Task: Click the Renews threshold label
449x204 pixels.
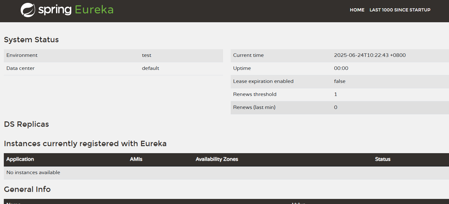Action: point(255,94)
